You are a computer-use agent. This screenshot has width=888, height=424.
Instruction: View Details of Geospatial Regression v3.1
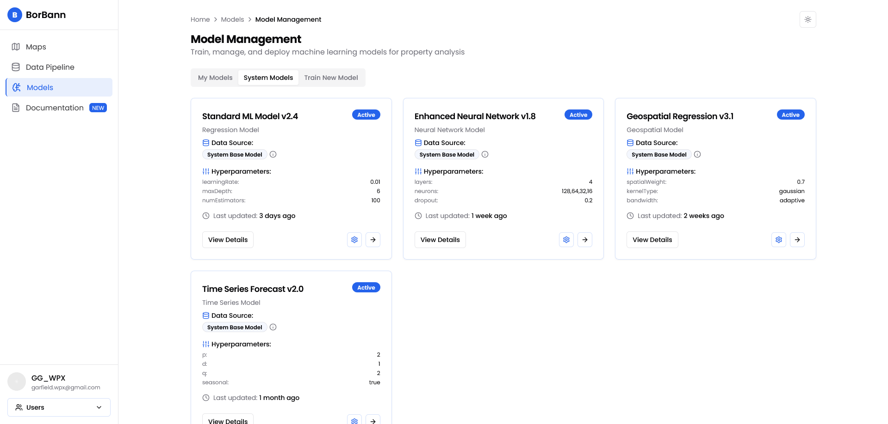pos(652,240)
